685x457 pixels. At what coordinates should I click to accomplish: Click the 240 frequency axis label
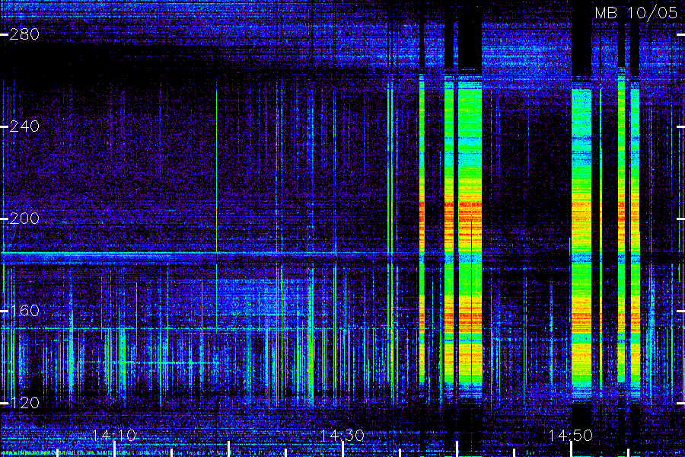24,126
